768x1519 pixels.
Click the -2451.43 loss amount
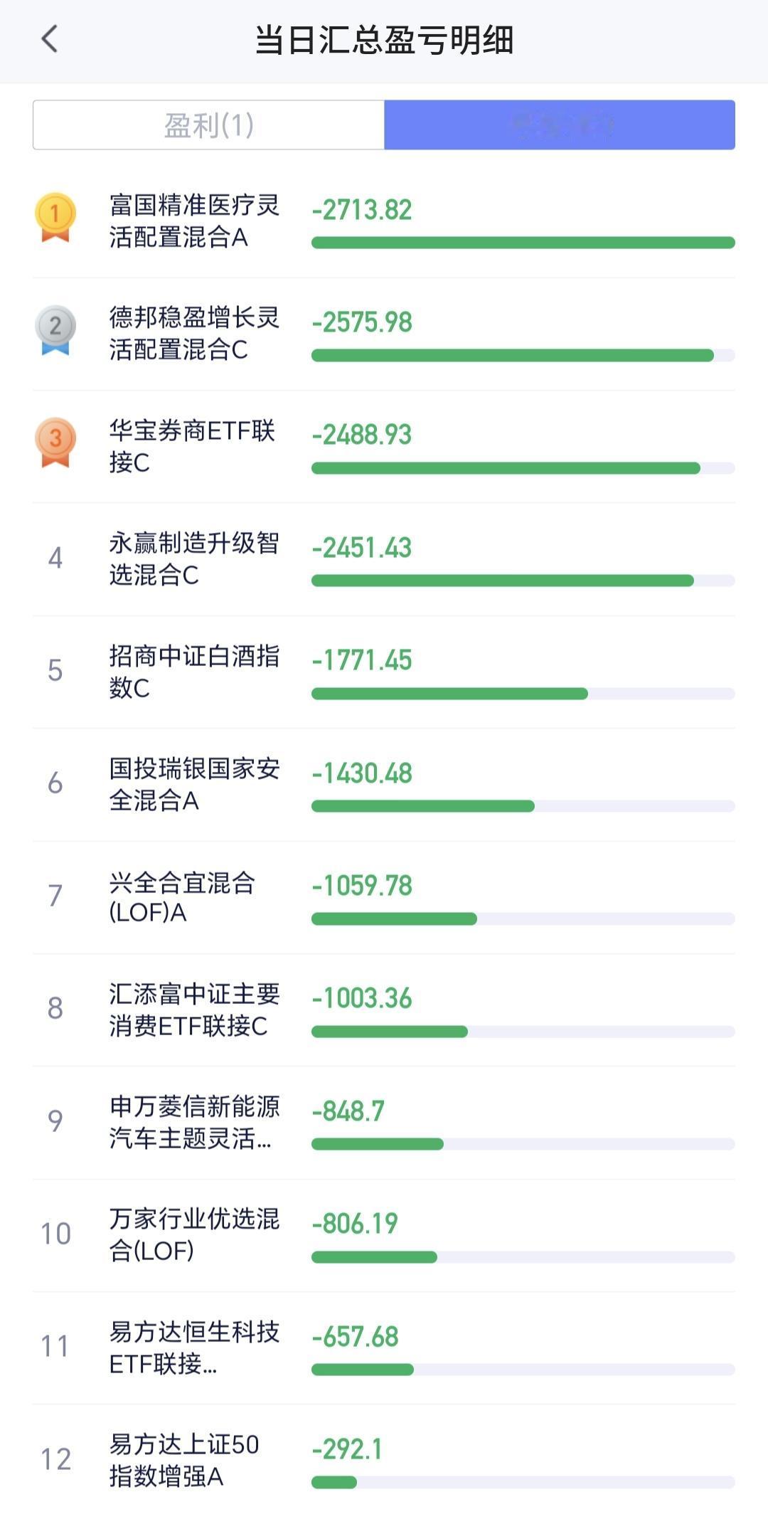[362, 548]
